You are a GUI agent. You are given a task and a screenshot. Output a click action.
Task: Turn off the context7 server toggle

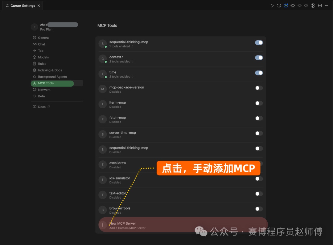point(259,58)
